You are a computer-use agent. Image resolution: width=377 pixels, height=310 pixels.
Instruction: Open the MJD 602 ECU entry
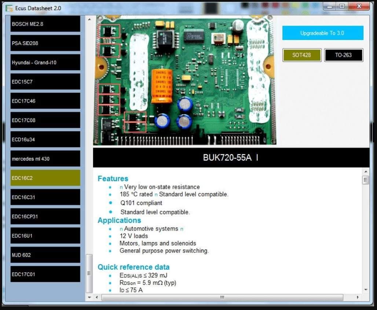pos(45,255)
